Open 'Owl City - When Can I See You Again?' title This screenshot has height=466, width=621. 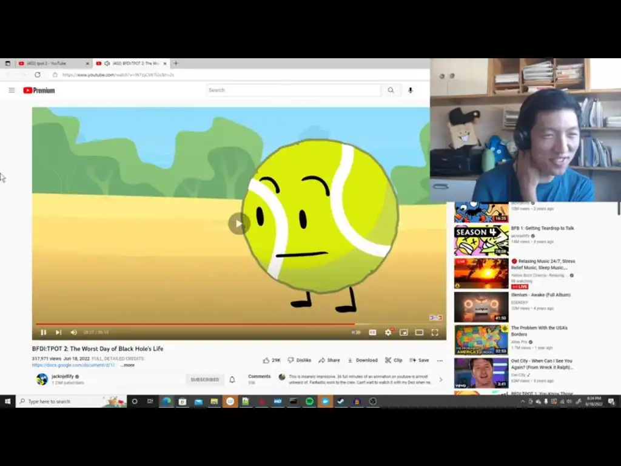coord(542,364)
